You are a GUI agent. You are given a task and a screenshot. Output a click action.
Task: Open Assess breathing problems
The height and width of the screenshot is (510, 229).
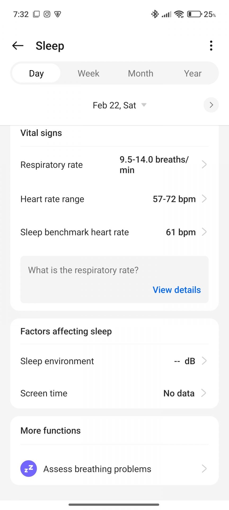(x=97, y=469)
